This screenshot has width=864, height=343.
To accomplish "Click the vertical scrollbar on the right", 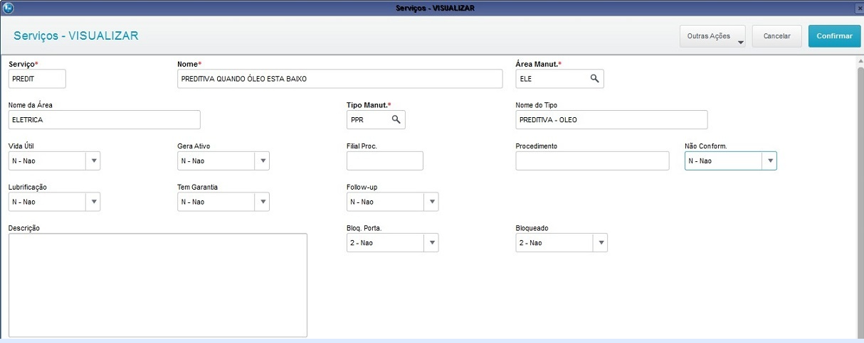I will 859,197.
